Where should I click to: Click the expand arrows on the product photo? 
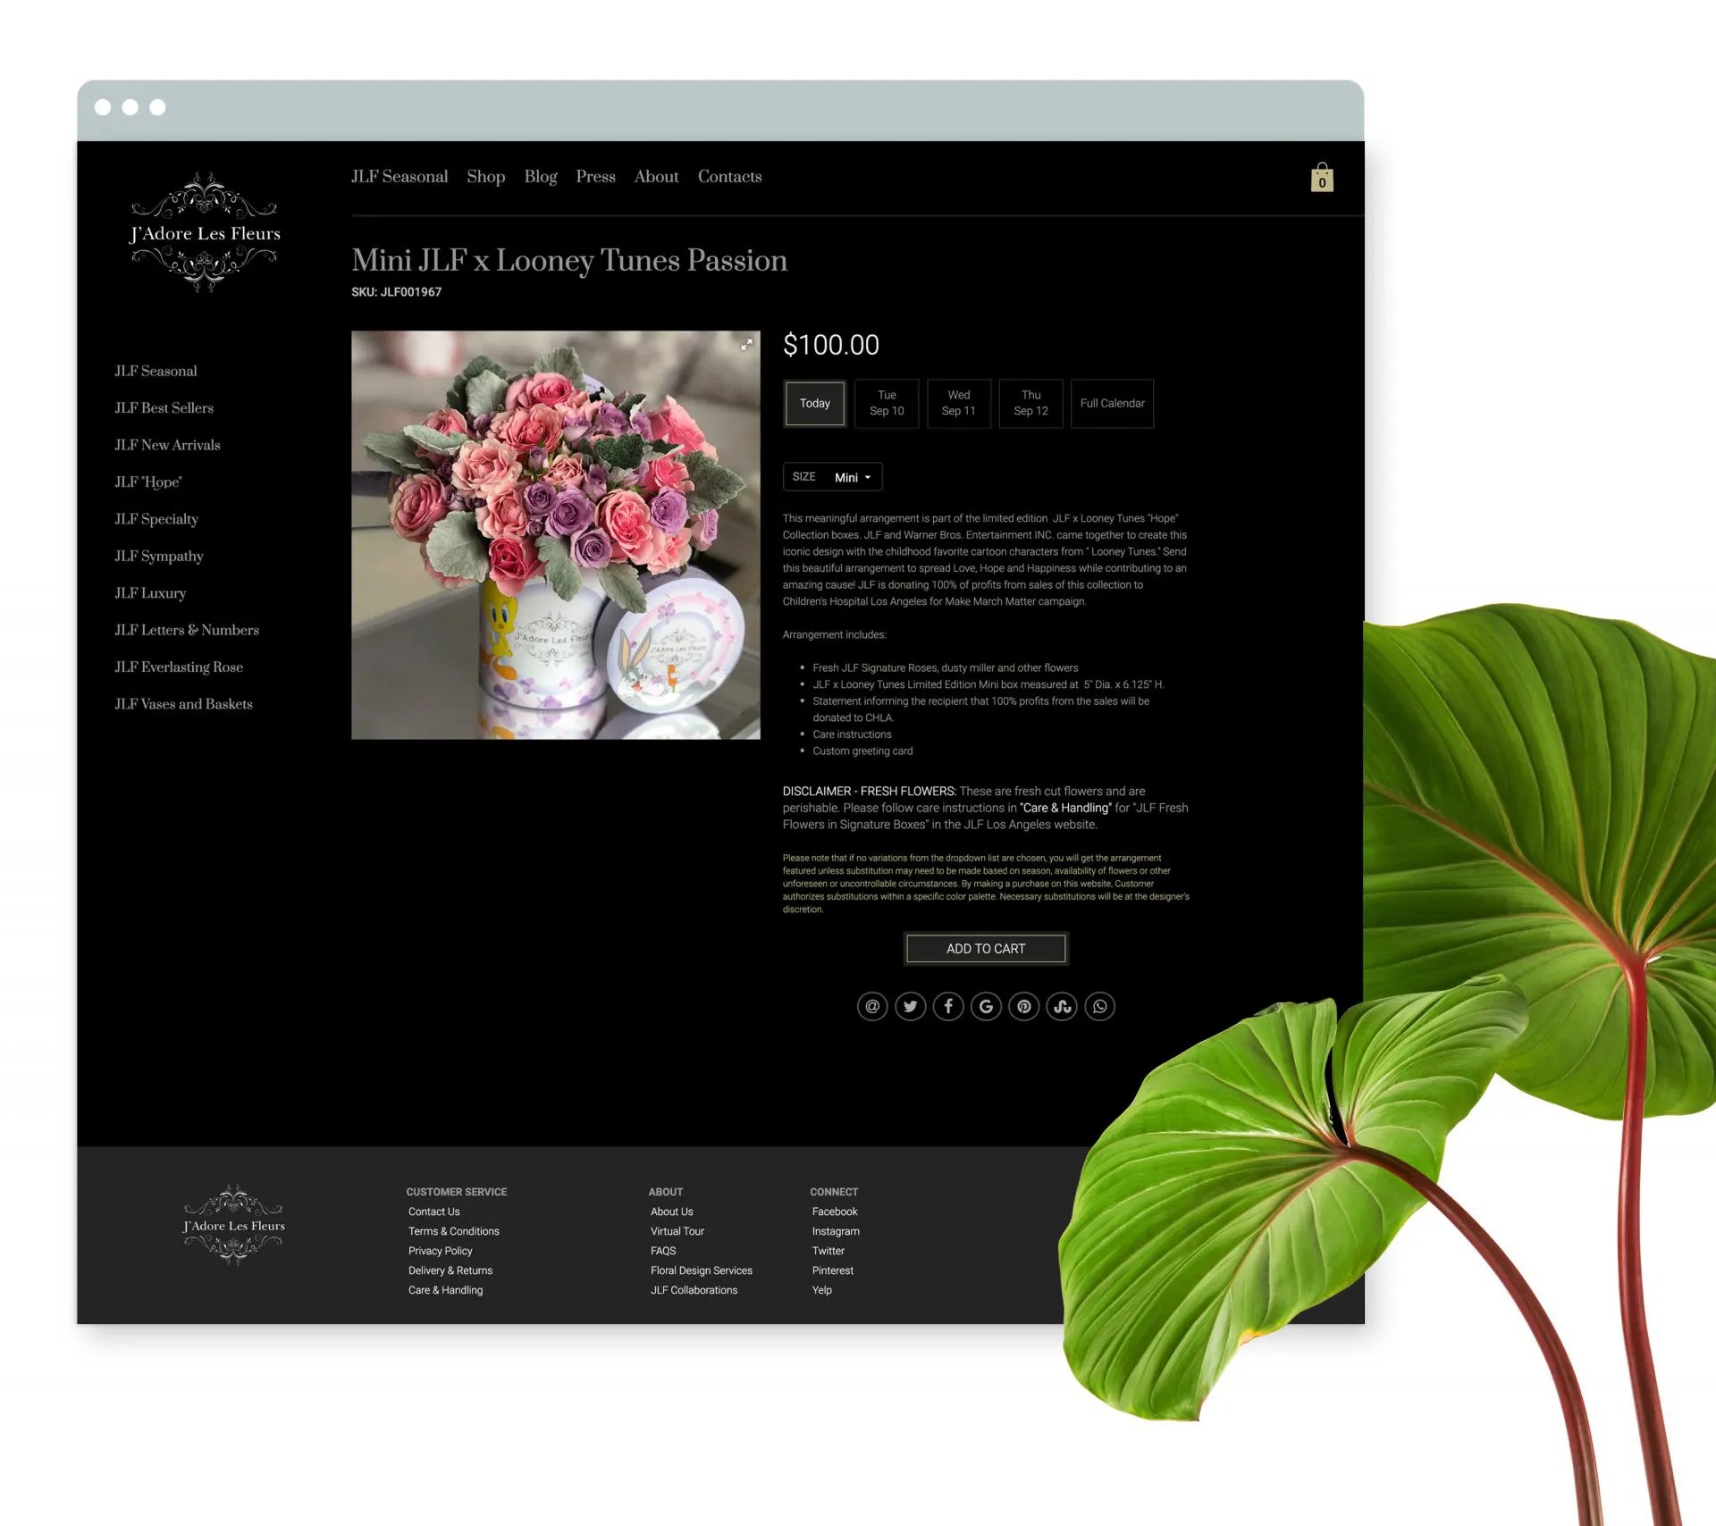(747, 344)
